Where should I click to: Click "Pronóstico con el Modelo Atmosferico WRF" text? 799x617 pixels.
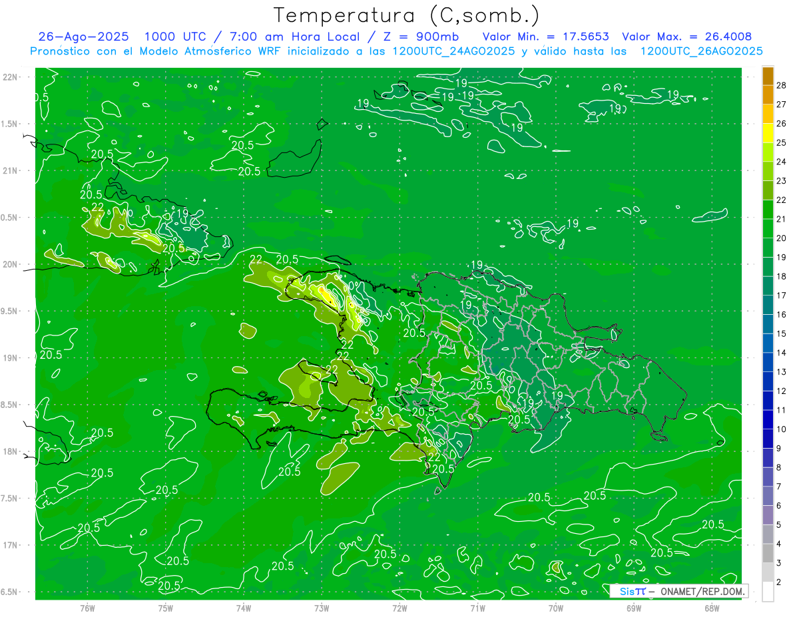(x=155, y=51)
